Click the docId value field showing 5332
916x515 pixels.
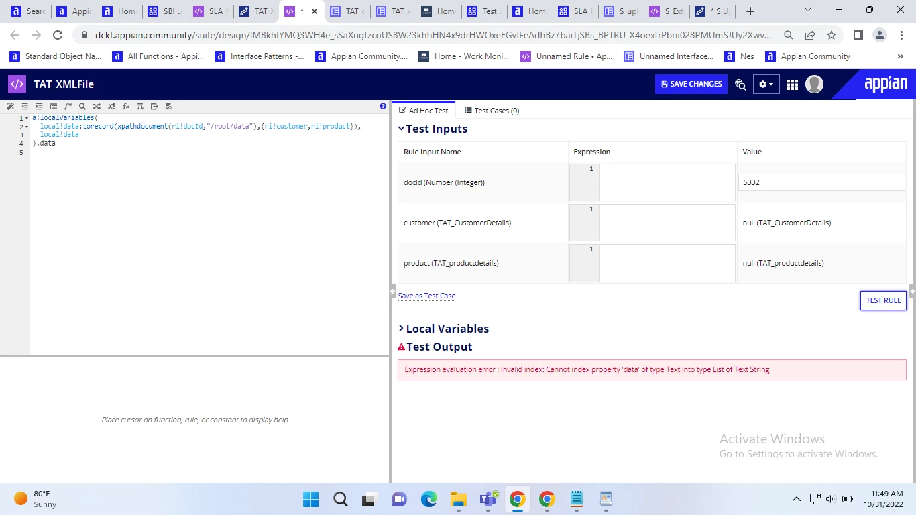[x=821, y=182]
